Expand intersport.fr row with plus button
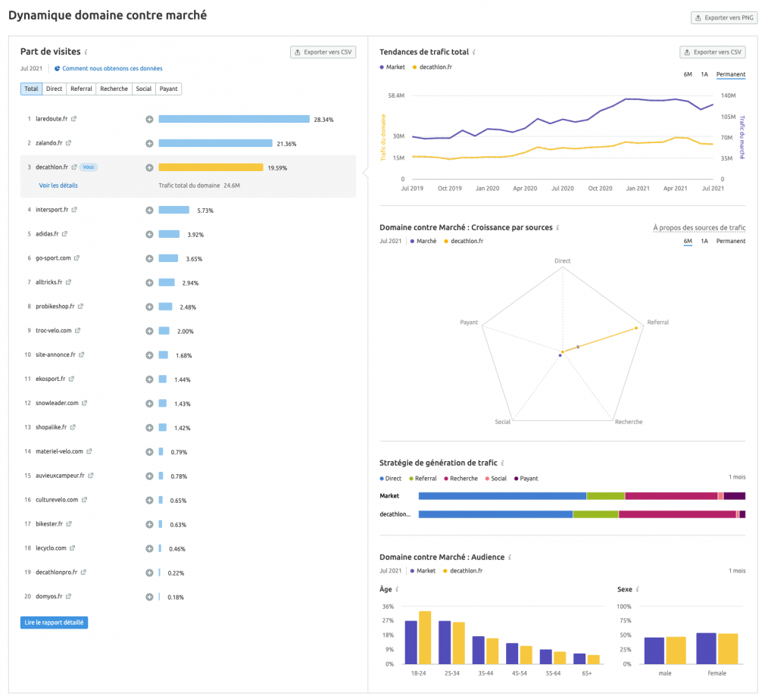The height and width of the screenshot is (699, 765). point(149,211)
